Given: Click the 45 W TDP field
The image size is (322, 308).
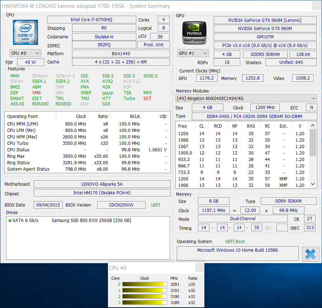Looking at the screenshot, I should [x=30, y=62].
